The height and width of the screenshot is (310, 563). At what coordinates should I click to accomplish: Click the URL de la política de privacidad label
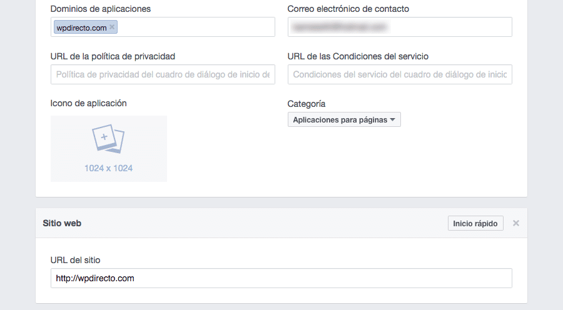pos(113,56)
